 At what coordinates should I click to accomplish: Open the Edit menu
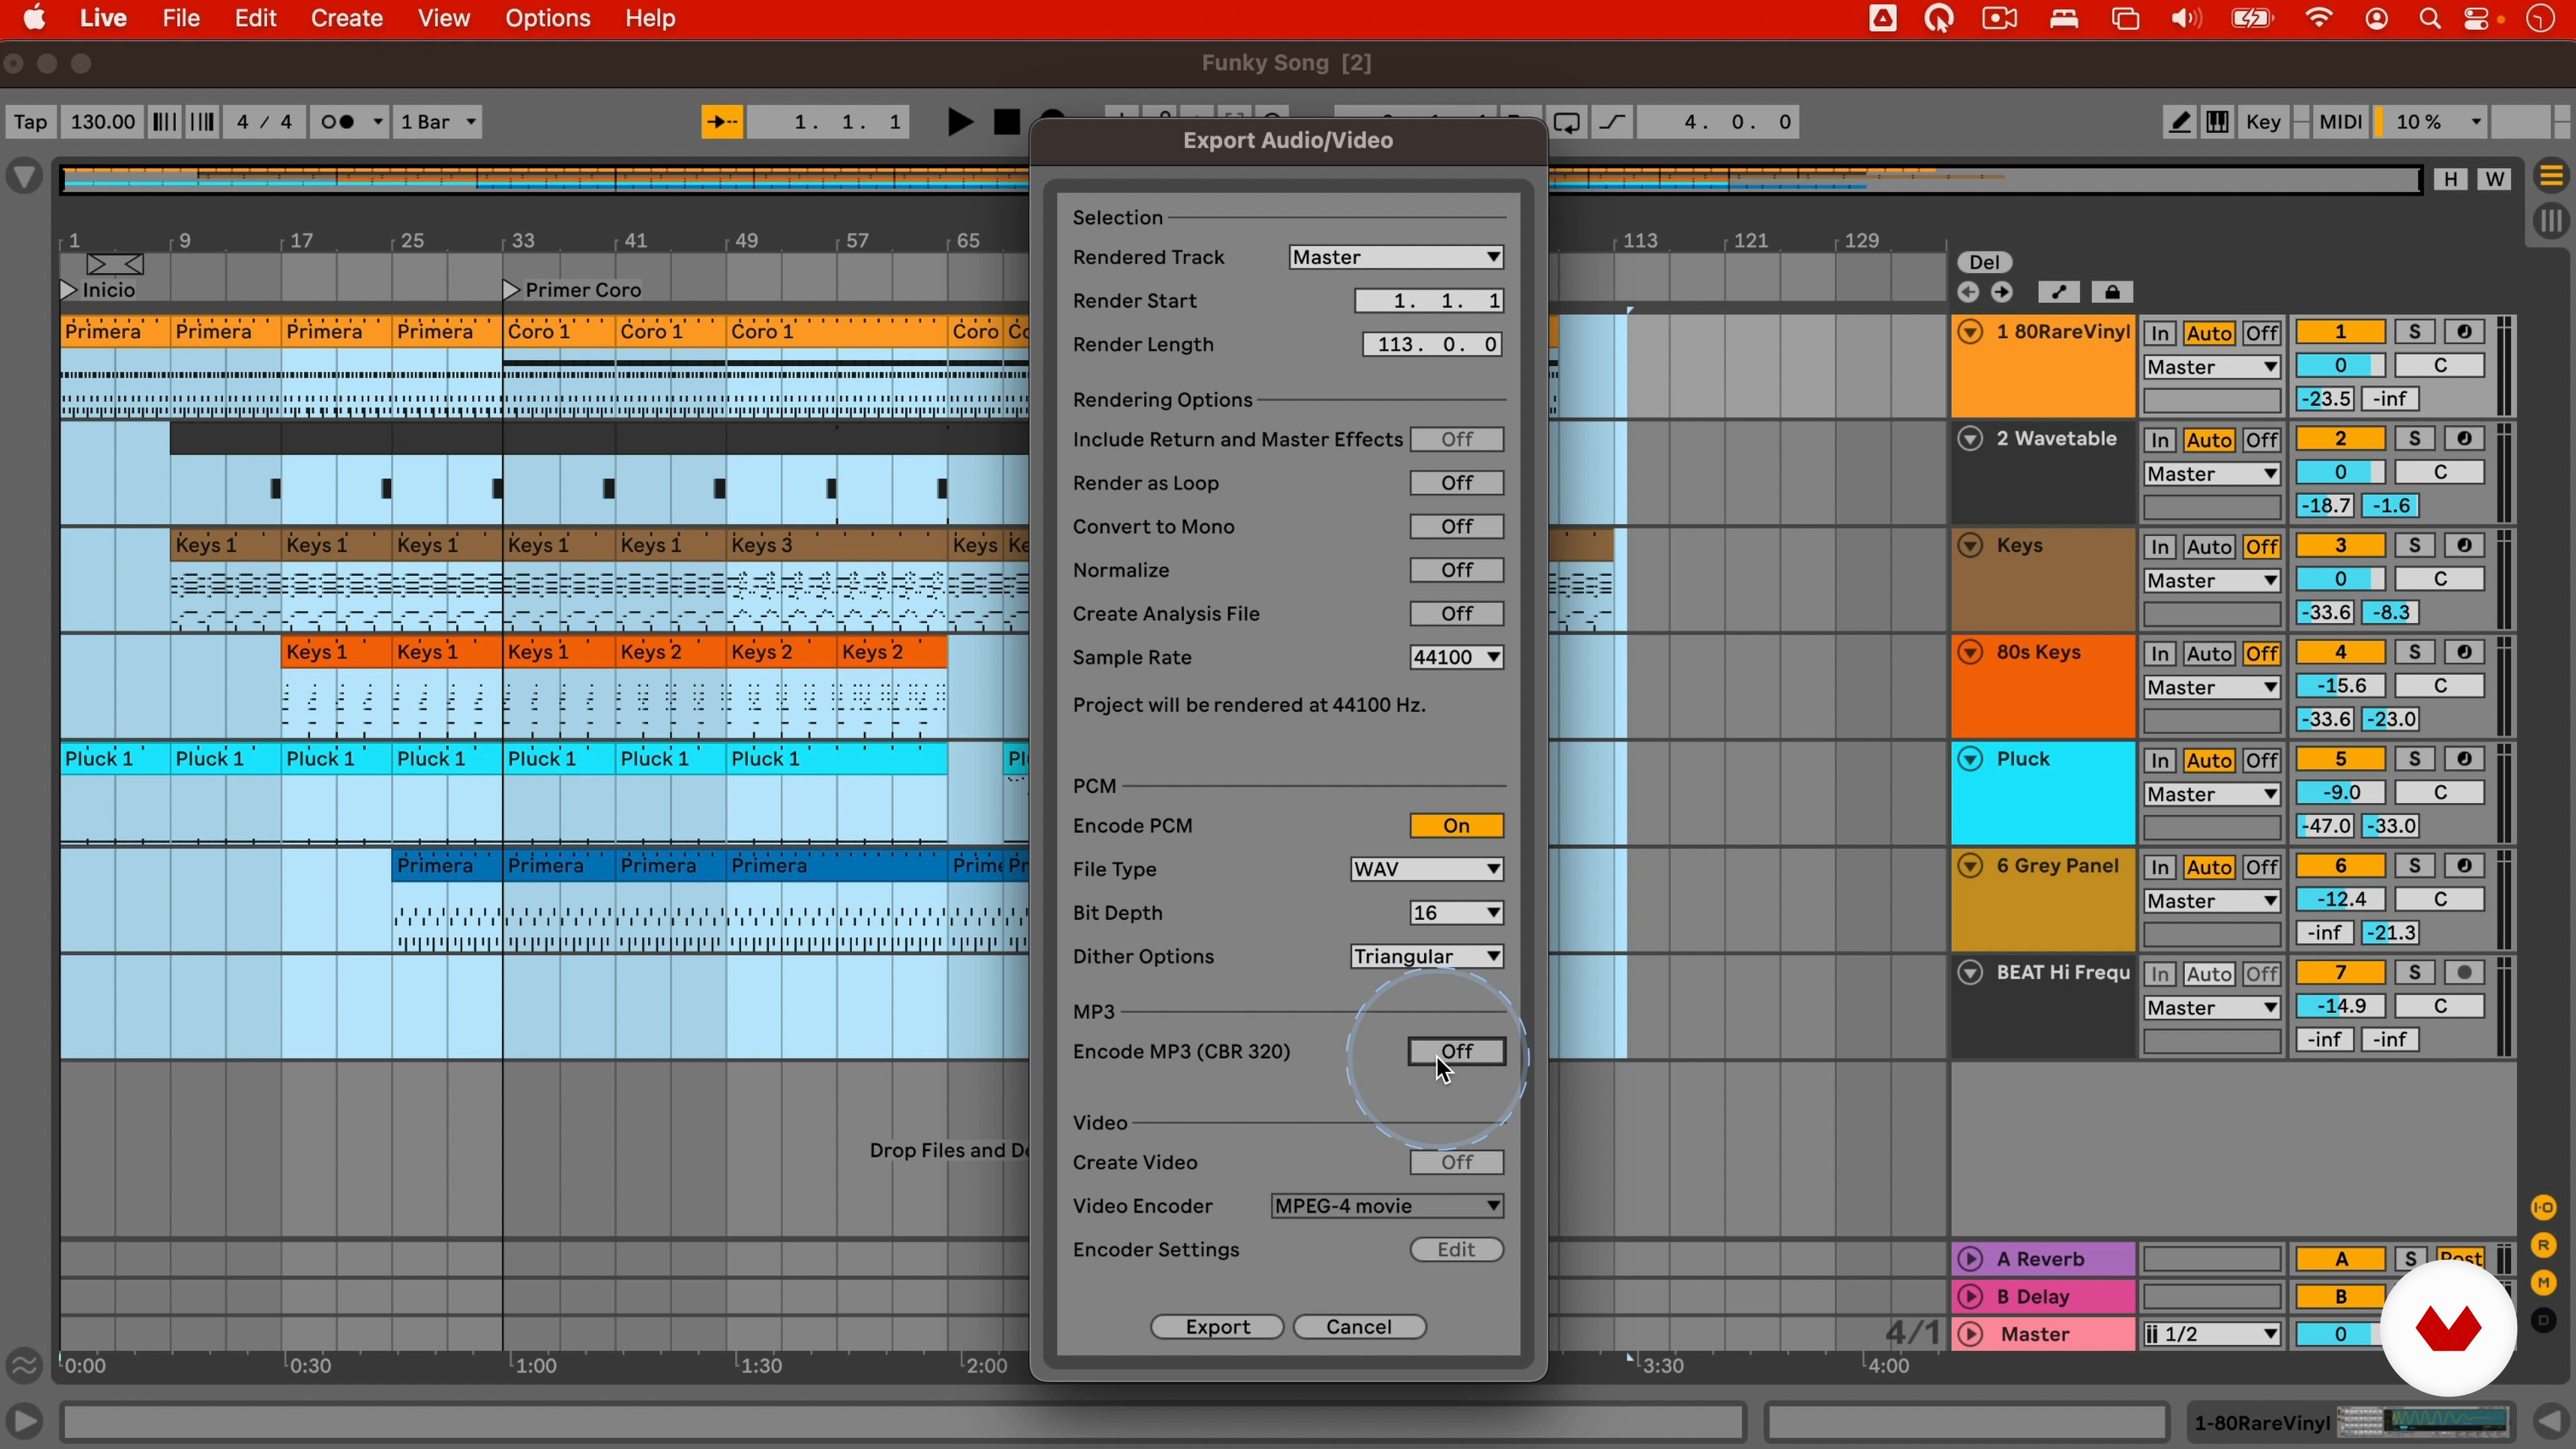256,19
